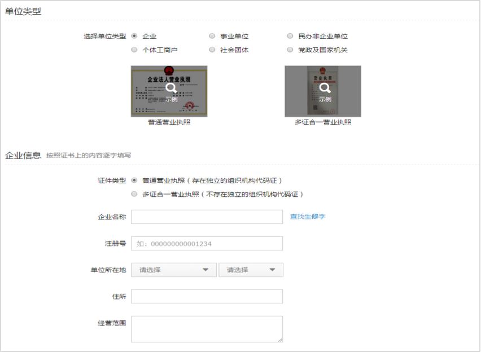Click magnifier icon on 普通营业执照 sample

click(x=171, y=89)
